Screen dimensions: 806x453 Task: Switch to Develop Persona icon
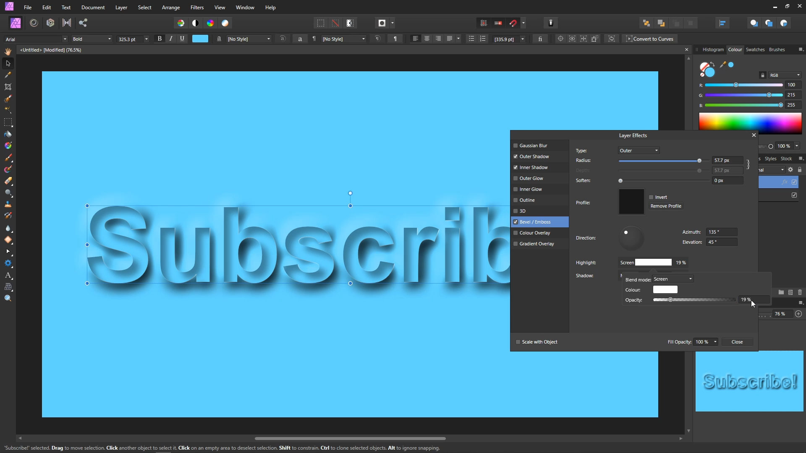50,23
